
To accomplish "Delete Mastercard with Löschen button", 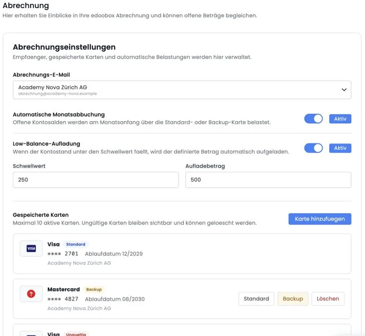I will click(x=328, y=299).
